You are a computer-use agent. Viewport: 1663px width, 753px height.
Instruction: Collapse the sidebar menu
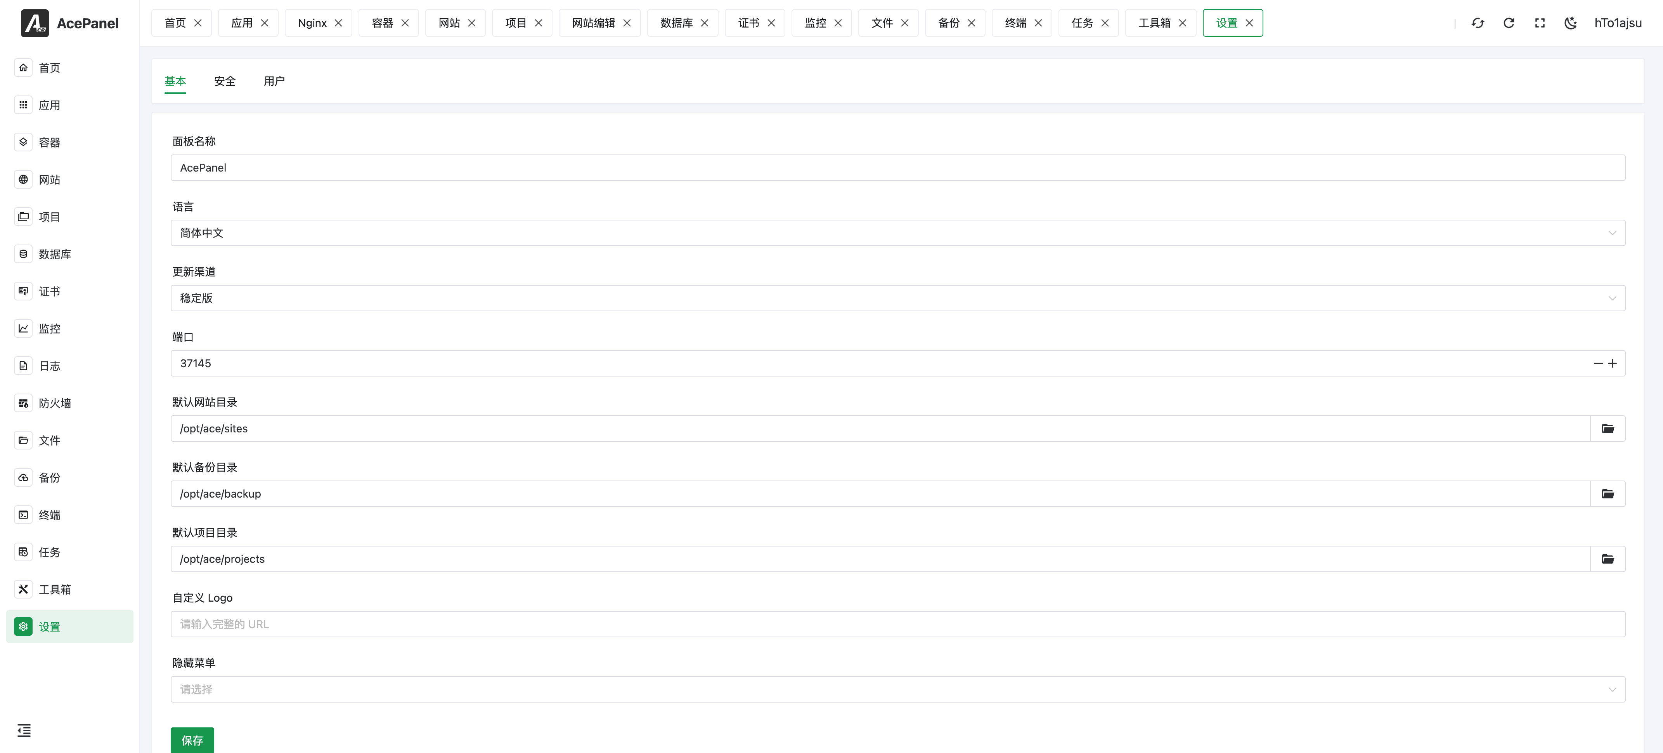point(24,730)
